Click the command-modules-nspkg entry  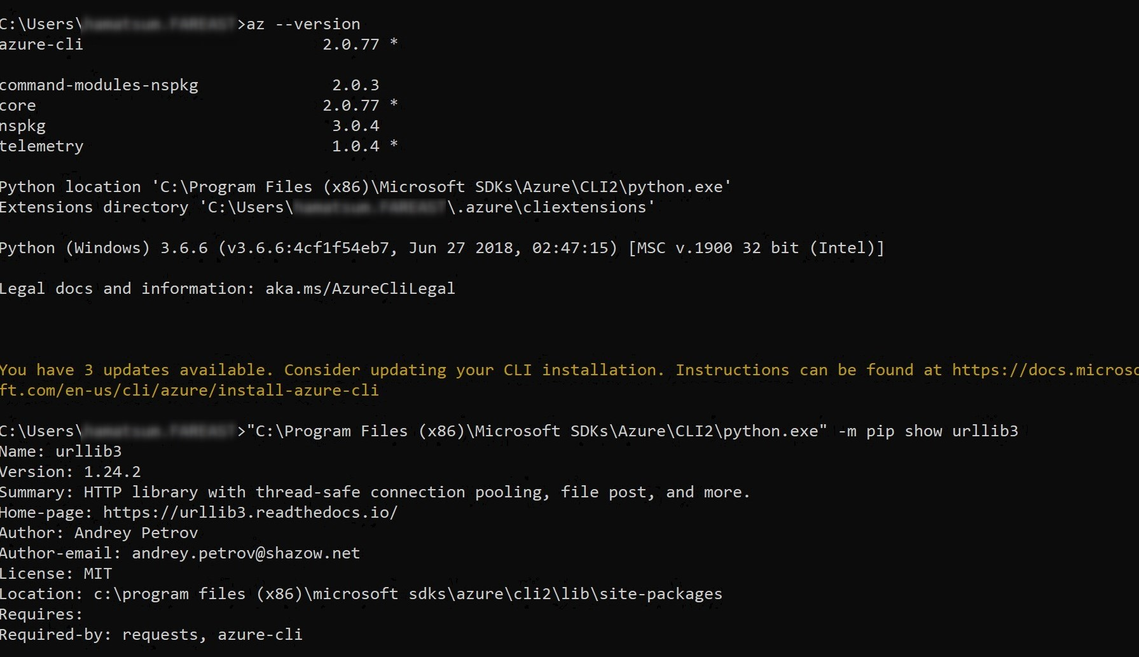99,85
